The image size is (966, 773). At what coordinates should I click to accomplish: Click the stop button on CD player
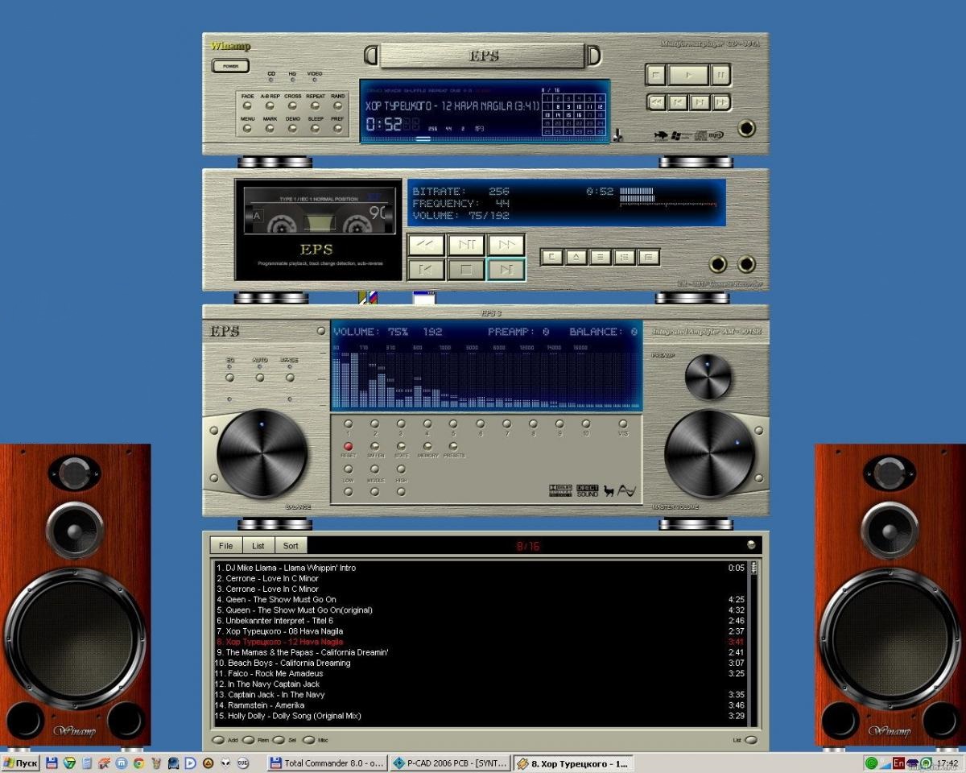(656, 75)
